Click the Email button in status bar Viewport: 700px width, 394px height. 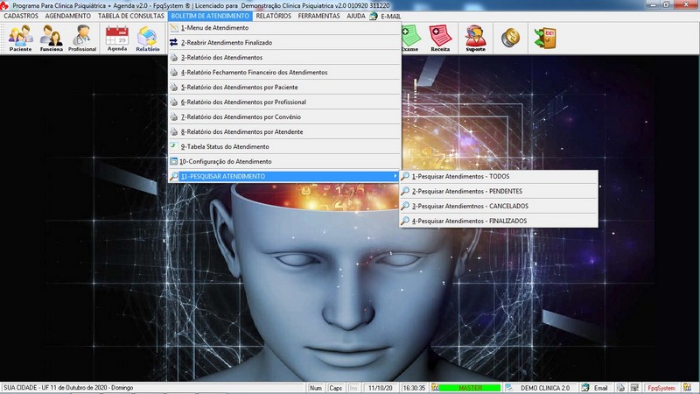click(595, 388)
